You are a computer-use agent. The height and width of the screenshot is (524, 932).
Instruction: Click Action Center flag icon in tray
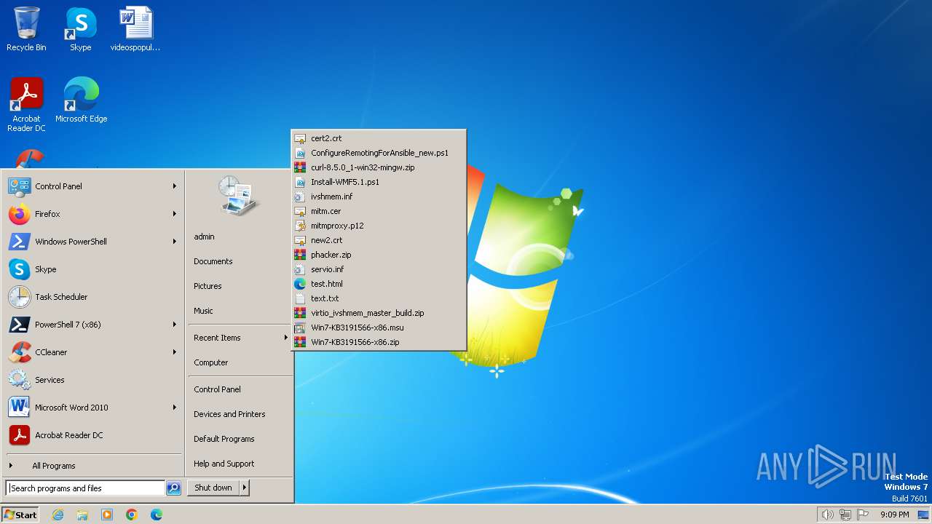[863, 515]
